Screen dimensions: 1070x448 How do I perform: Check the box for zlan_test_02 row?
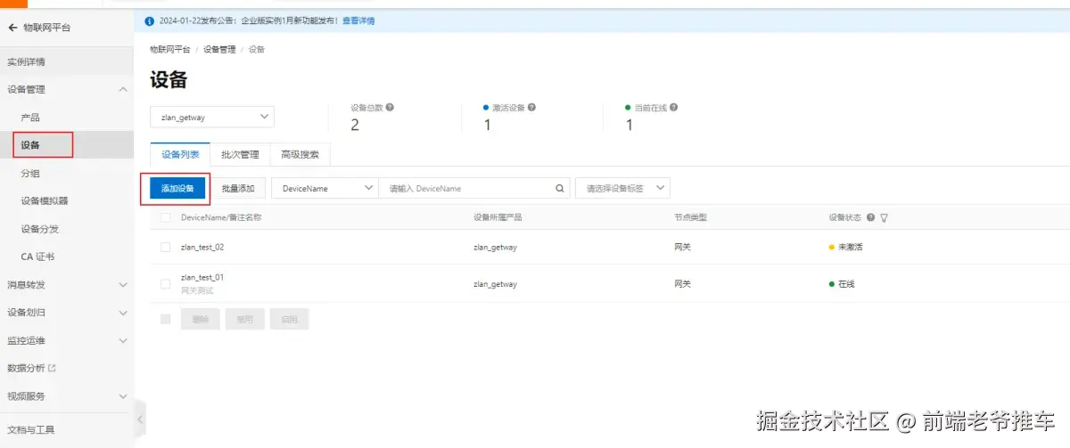tap(165, 247)
